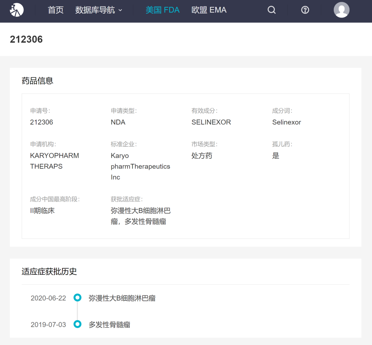Click the 申请类型 field label
This screenshot has height=345, width=372.
(x=124, y=111)
